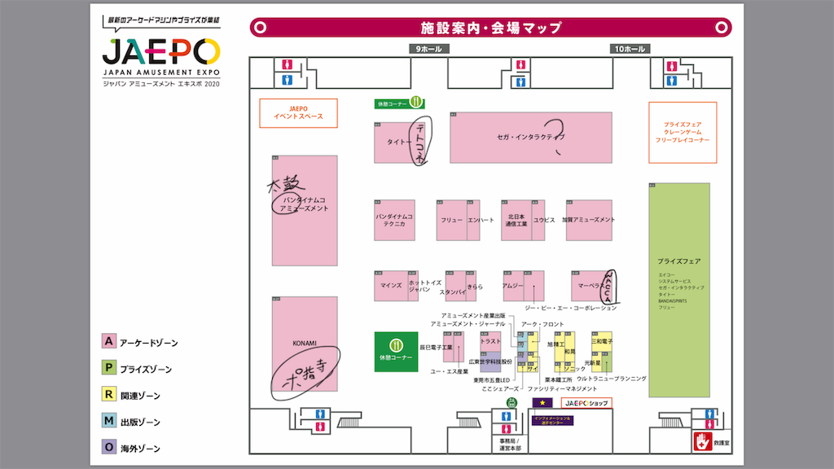Click the fork-and-knife icon in large green 休憩コーナー
This screenshot has height=469, width=834.
point(396,345)
